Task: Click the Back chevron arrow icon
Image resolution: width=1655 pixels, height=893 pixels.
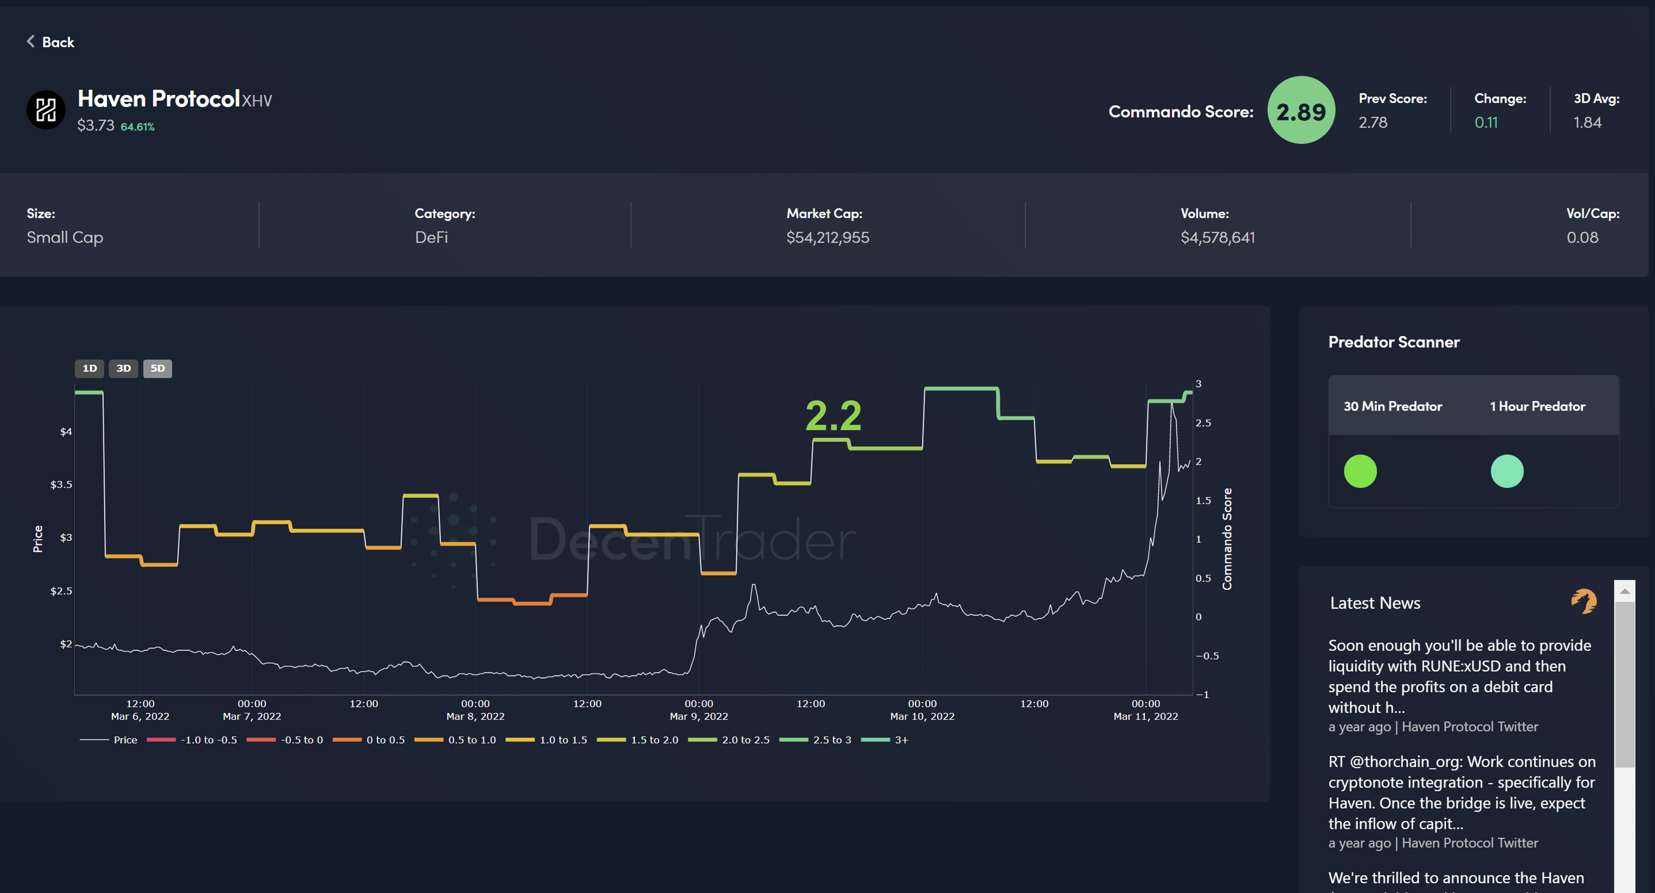Action: tap(30, 42)
